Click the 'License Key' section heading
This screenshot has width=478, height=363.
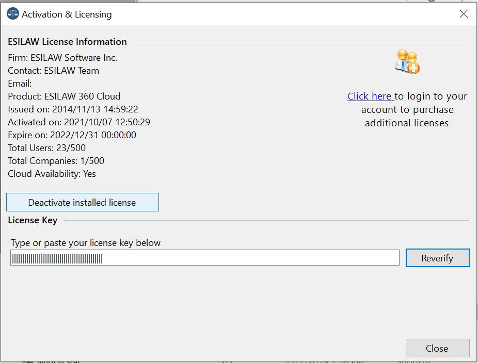(33, 220)
